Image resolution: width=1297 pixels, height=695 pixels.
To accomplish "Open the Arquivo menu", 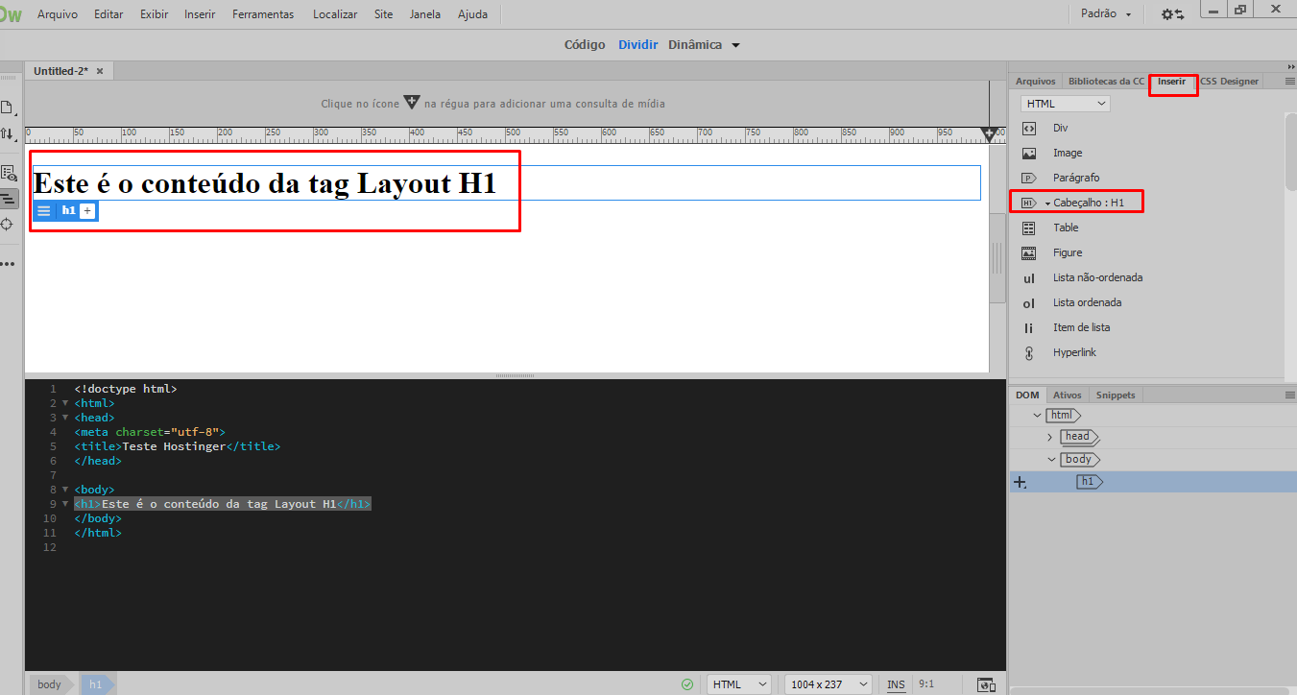I will tap(58, 14).
